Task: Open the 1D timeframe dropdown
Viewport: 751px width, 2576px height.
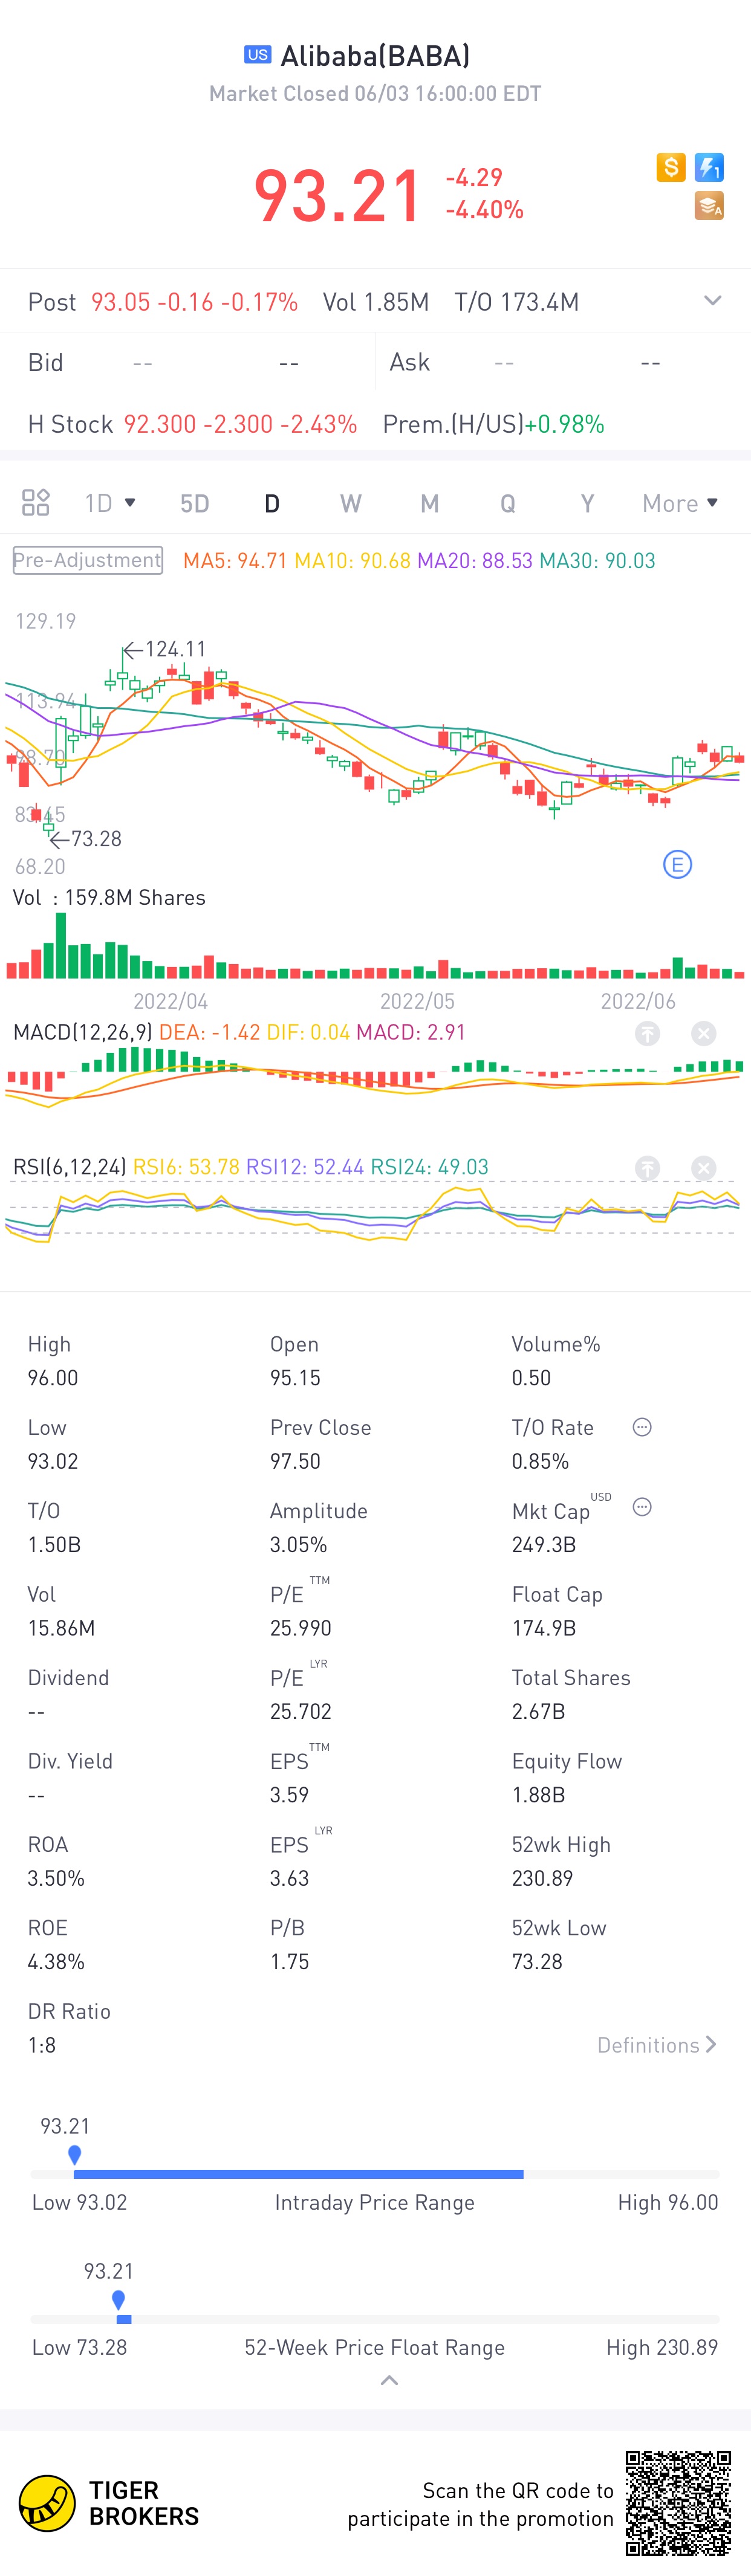Action: pyautogui.click(x=110, y=503)
